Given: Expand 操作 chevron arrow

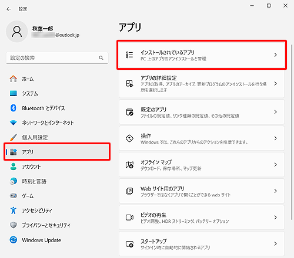Looking at the screenshot, I should 276,138.
